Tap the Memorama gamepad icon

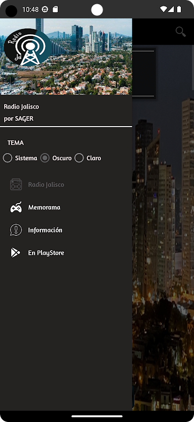pyautogui.click(x=16, y=207)
